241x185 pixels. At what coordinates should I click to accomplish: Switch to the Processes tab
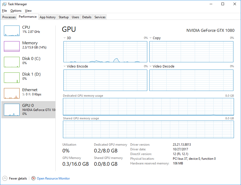coord(9,17)
